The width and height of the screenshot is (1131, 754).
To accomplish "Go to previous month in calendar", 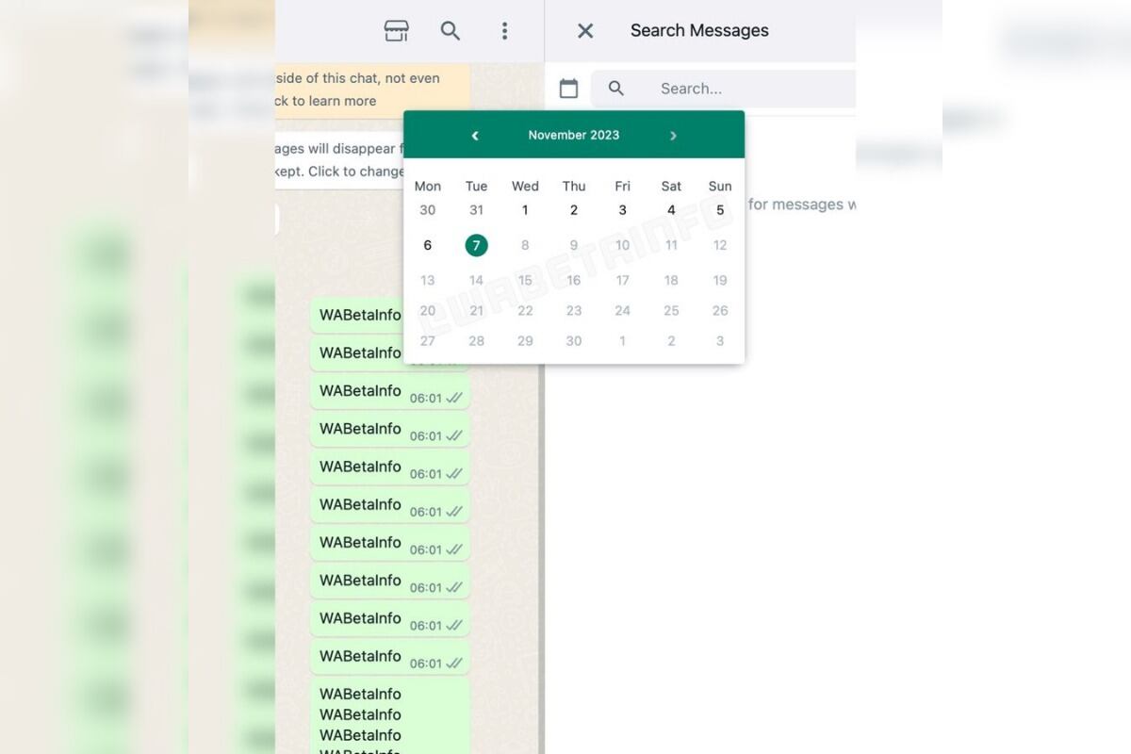I will click(475, 136).
